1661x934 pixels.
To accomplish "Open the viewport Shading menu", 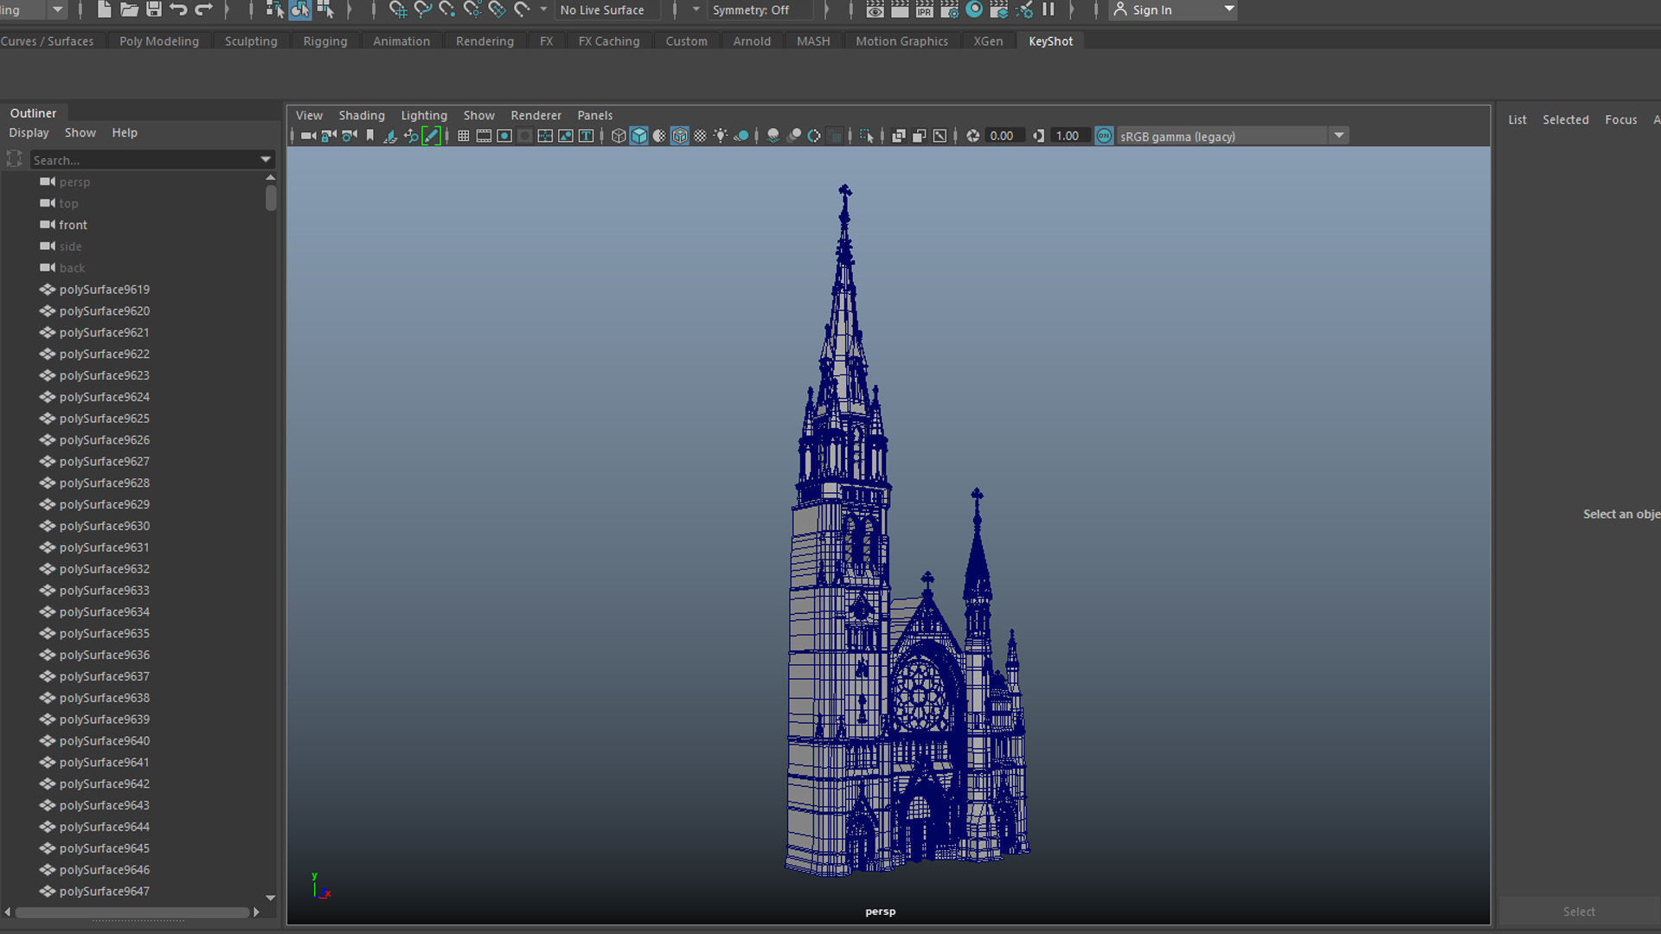I will click(361, 115).
